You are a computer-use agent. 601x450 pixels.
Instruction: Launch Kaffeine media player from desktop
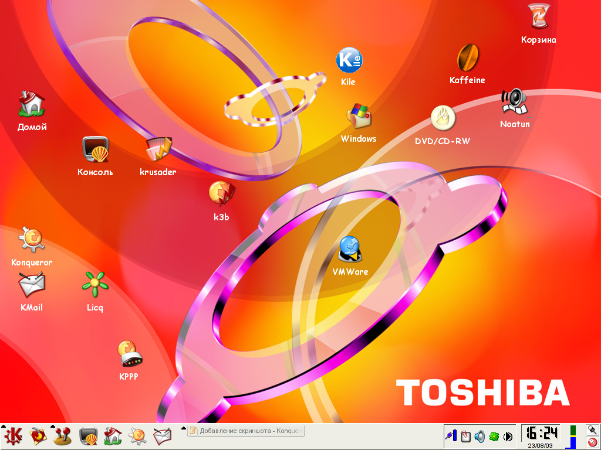(x=467, y=58)
